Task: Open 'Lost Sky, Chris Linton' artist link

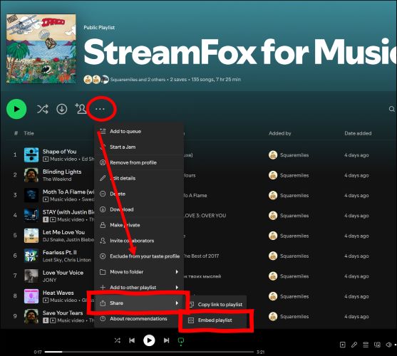Action: (x=66, y=260)
